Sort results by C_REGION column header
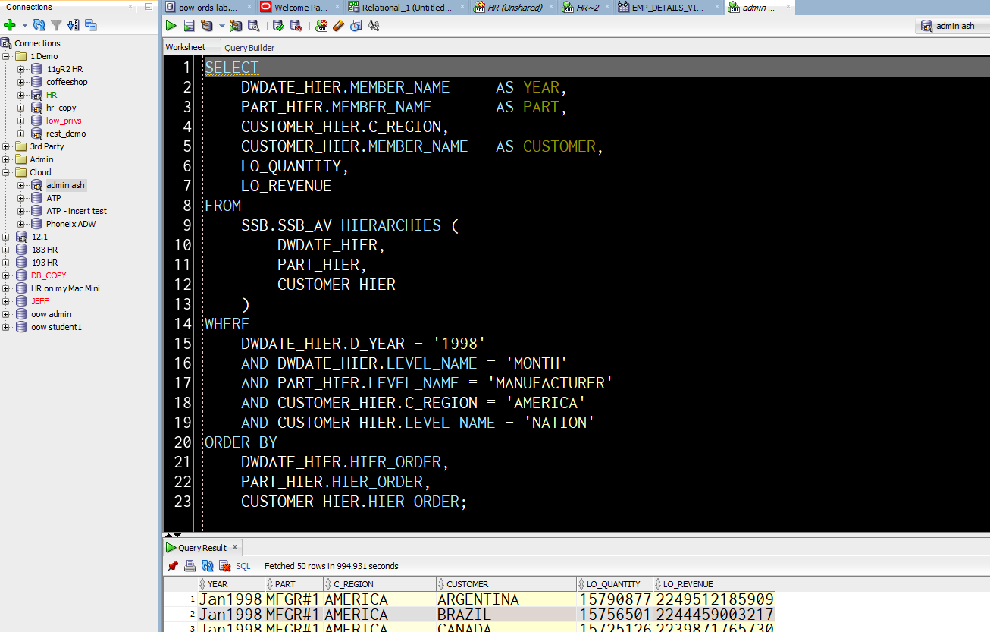The height and width of the screenshot is (632, 990). [380, 584]
